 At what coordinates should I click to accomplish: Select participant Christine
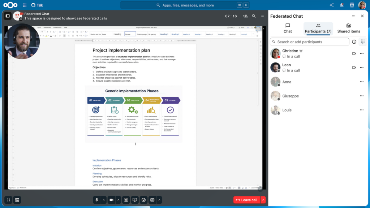pos(318,53)
